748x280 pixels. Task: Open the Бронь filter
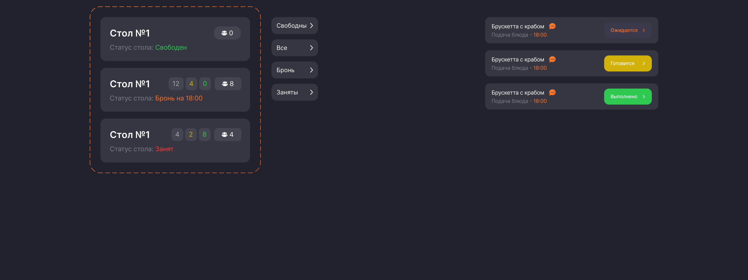click(294, 70)
